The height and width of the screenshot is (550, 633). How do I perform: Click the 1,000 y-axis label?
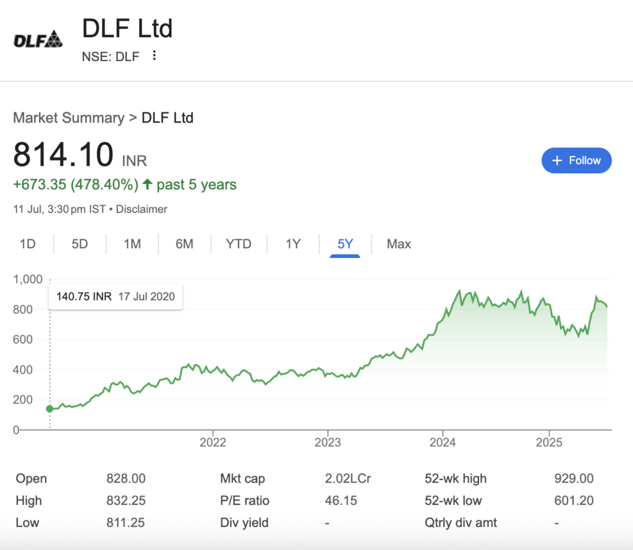coord(28,279)
